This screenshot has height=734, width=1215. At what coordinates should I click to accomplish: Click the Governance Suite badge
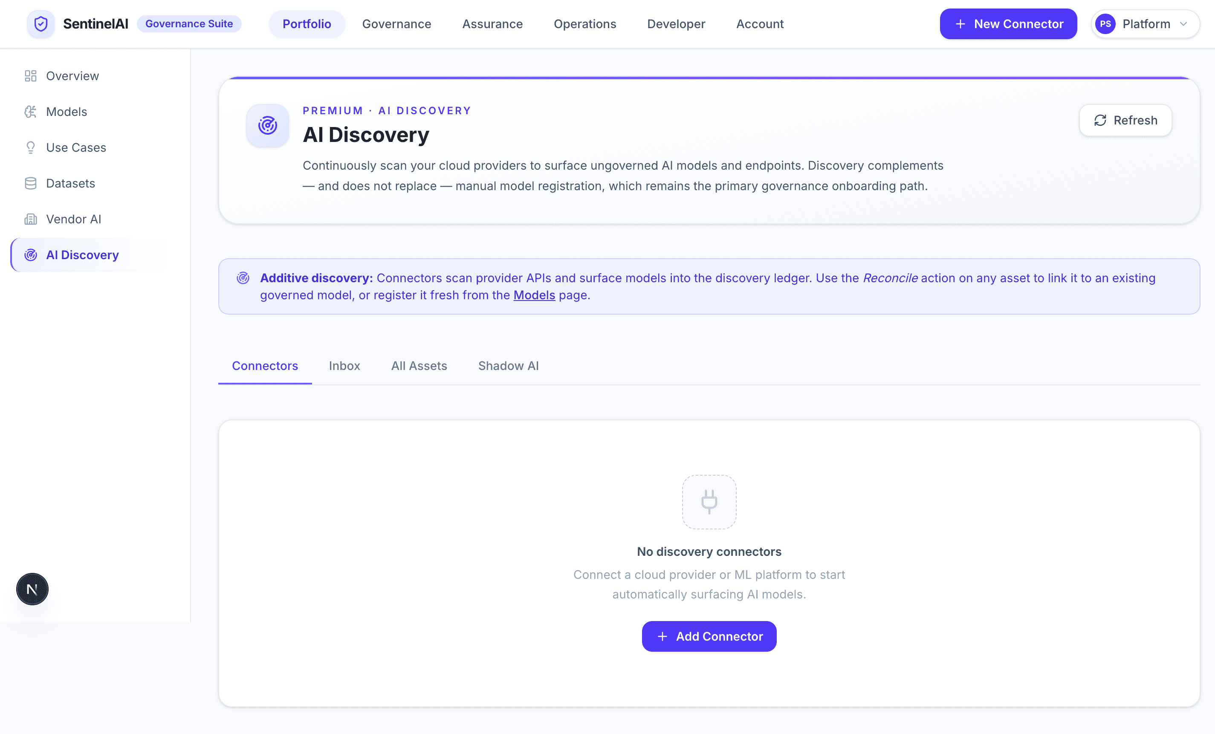189,24
